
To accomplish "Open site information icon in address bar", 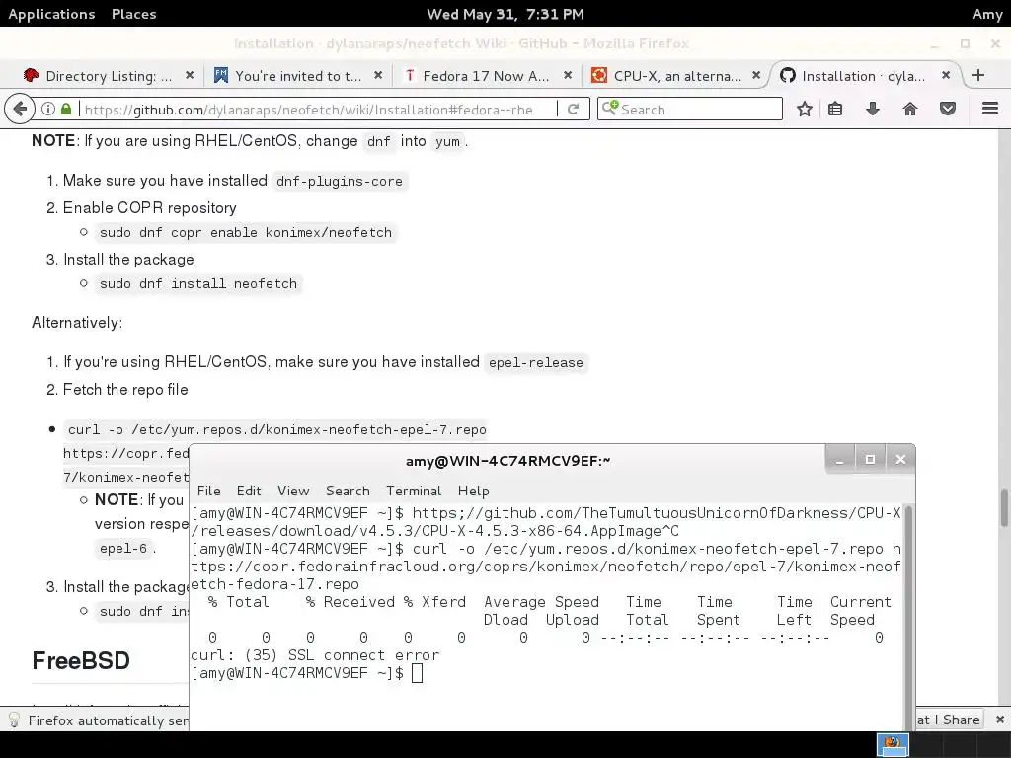I will 48,109.
